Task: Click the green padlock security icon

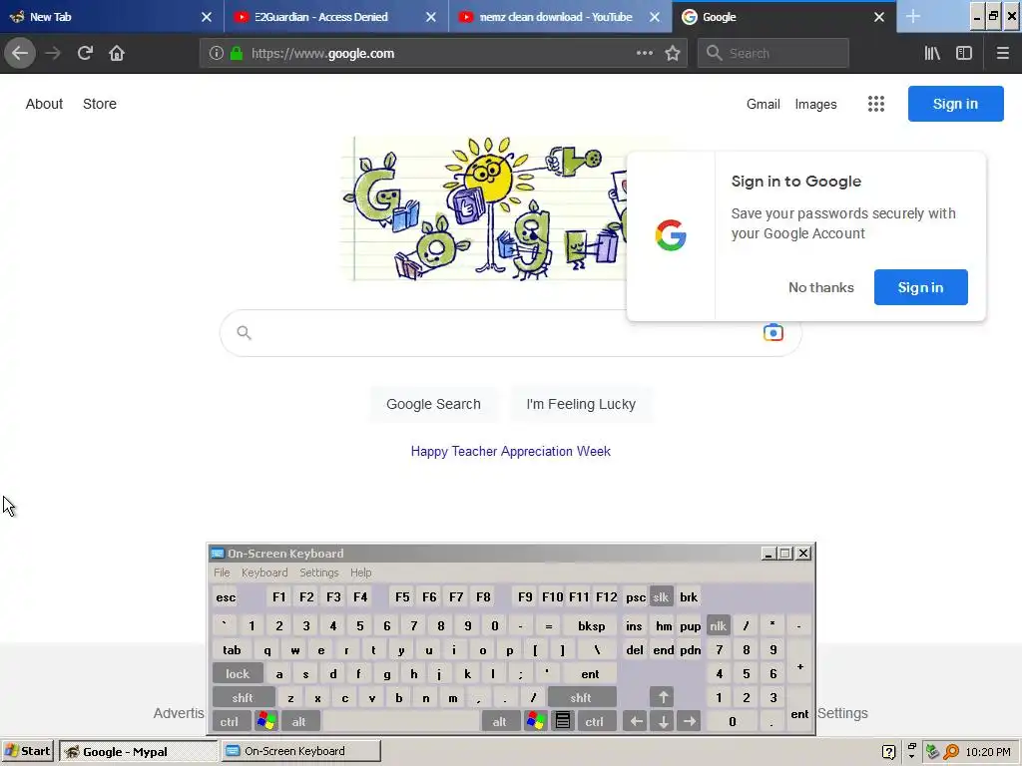Action: 237,54
